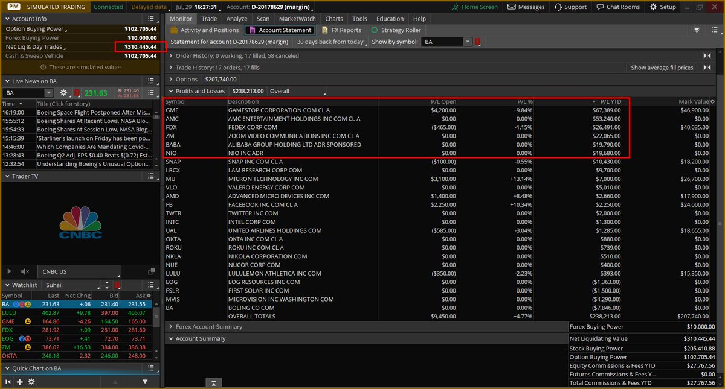Viewport: 725px width, 389px height.
Task: Expand the Options section
Action: pos(170,79)
